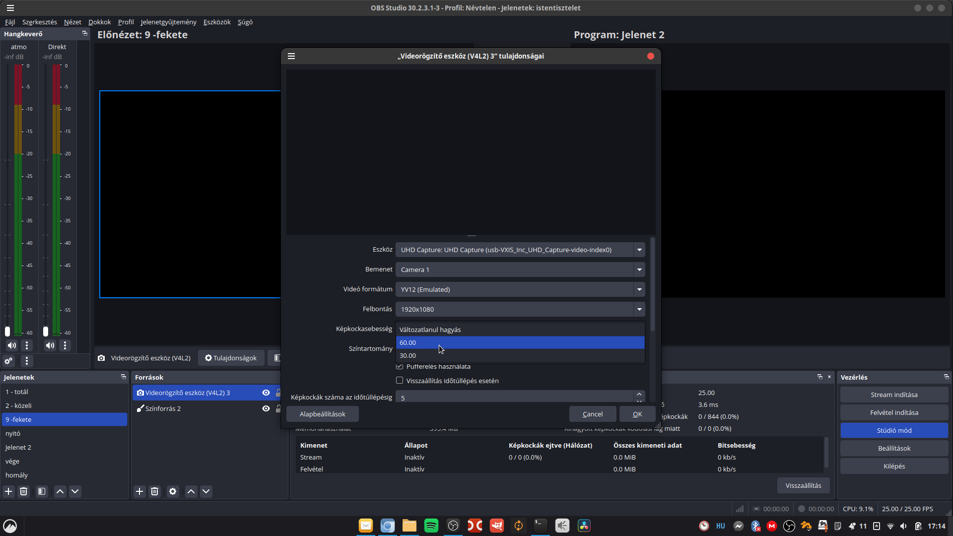
Task: Open Spotify from the taskbar
Action: click(x=431, y=526)
